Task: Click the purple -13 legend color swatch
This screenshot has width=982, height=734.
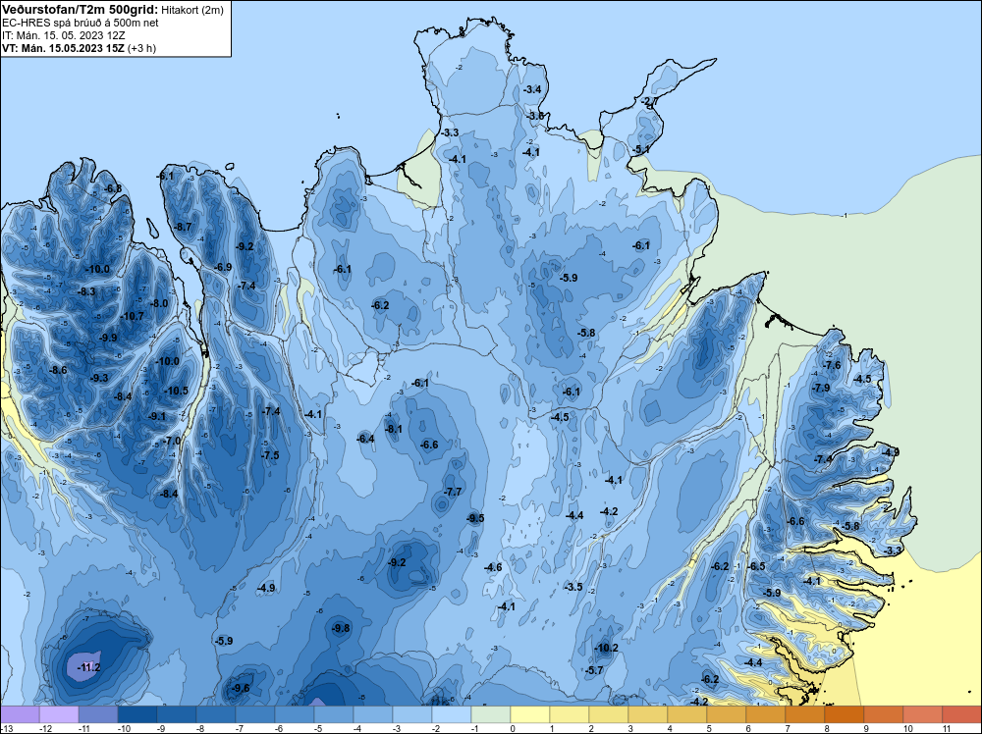Action: 20,715
